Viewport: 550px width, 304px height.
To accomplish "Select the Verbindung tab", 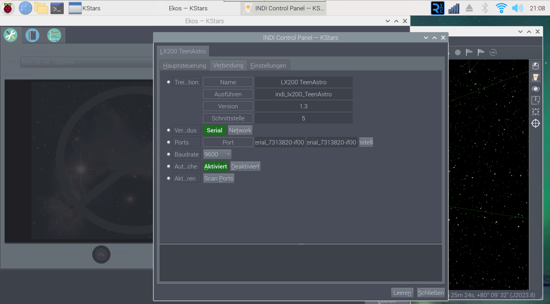I will (228, 65).
